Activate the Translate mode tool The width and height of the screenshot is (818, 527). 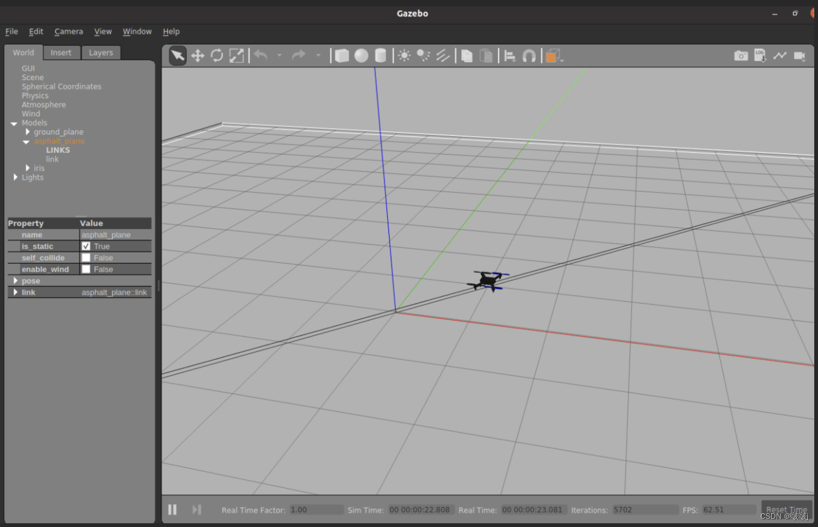pos(198,56)
